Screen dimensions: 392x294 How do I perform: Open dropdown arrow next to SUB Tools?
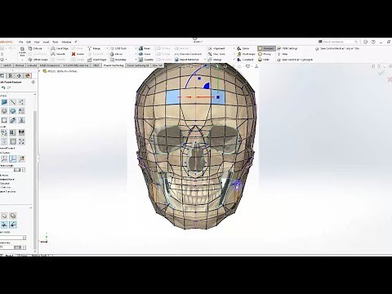click(136, 48)
